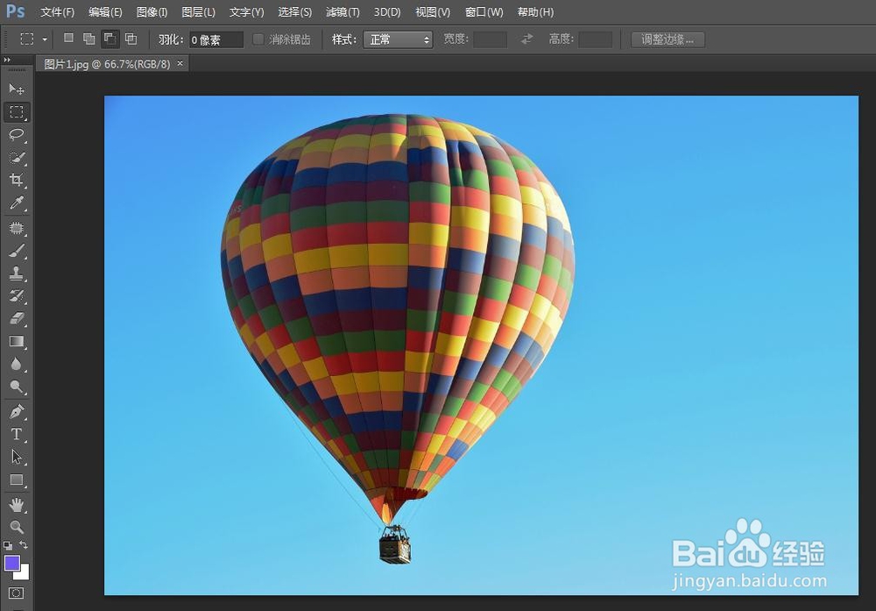Click the purple foreground color swatch
This screenshot has height=611, width=876.
click(11, 563)
